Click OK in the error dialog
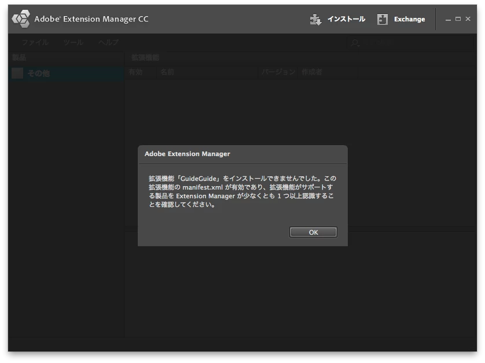 (313, 232)
